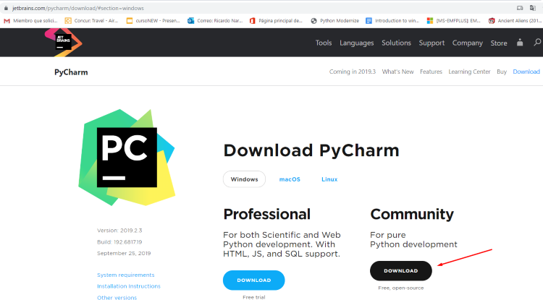Click the Download link in submenu
The image size is (543, 300).
[526, 72]
